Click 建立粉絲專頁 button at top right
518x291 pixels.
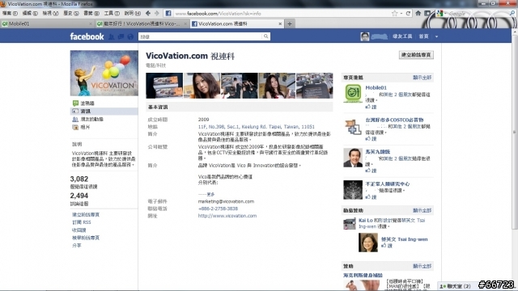(416, 55)
